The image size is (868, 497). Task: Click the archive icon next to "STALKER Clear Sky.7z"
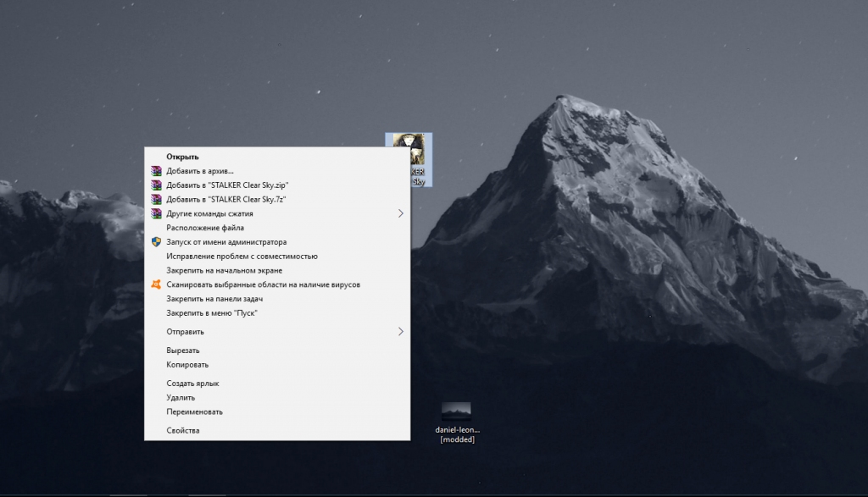155,200
